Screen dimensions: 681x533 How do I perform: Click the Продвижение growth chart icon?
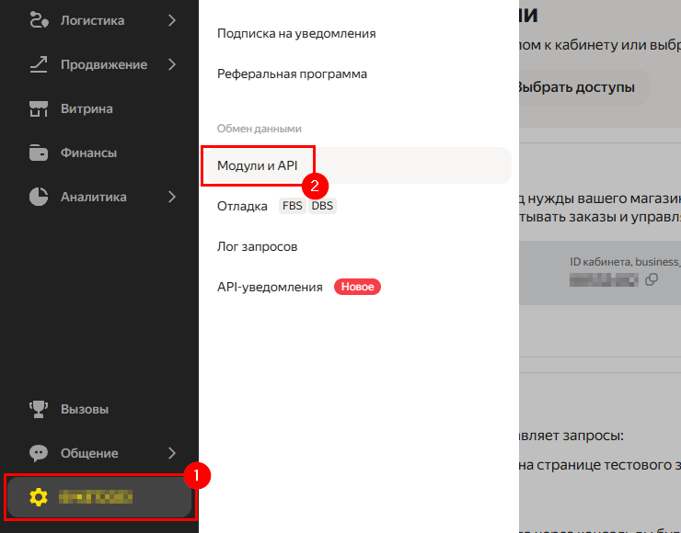(38, 64)
